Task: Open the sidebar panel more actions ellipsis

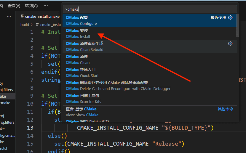Action: (x=9, y=16)
